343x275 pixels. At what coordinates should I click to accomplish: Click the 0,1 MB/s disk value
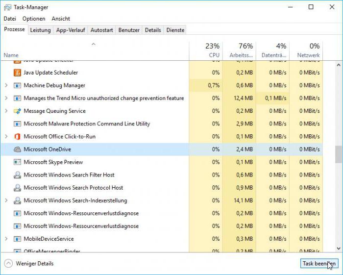[275, 98]
